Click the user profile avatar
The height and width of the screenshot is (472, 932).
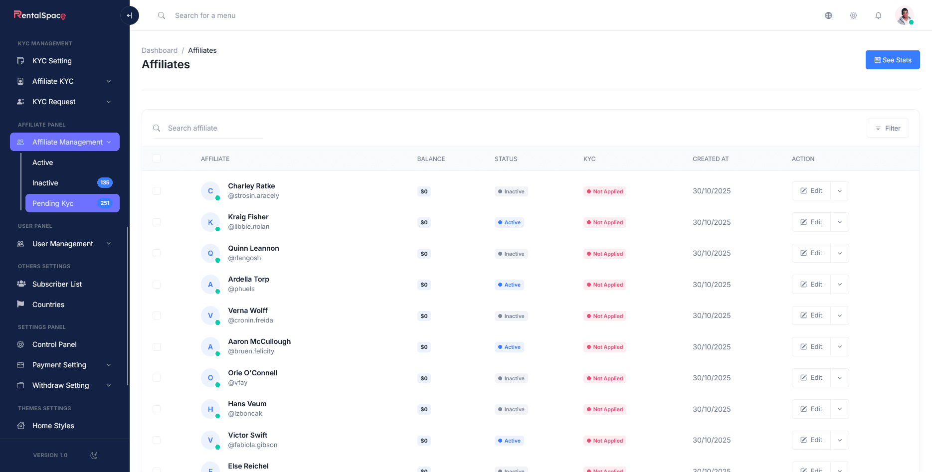pyautogui.click(x=904, y=15)
